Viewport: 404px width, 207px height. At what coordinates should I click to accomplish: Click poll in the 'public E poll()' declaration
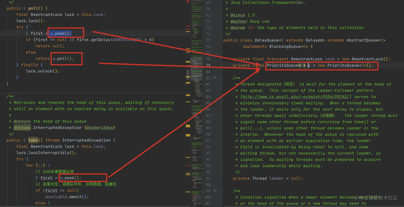33,8
